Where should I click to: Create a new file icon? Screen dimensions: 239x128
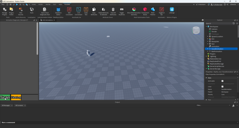7,4
